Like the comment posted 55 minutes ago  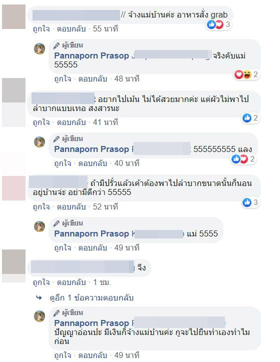(41, 29)
